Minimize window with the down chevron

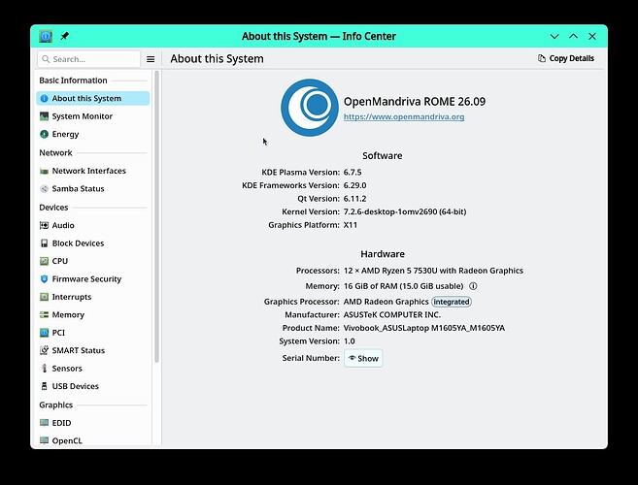(x=554, y=36)
